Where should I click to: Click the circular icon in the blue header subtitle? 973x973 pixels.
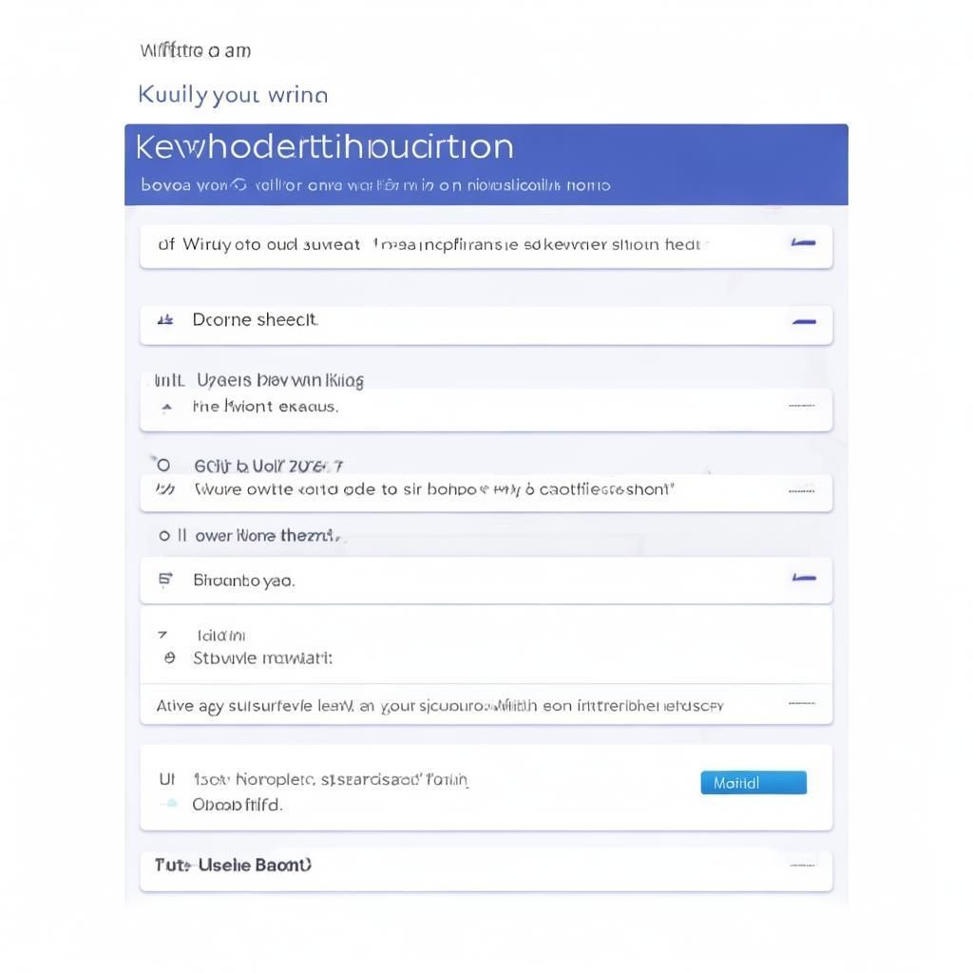238,185
